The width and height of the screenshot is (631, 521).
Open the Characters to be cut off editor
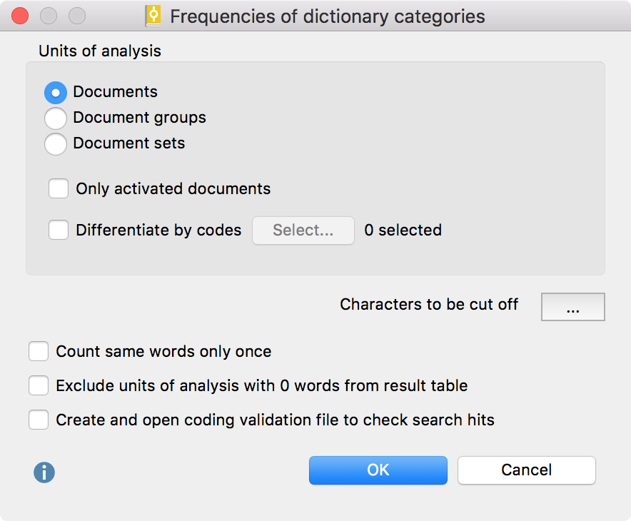pos(572,308)
